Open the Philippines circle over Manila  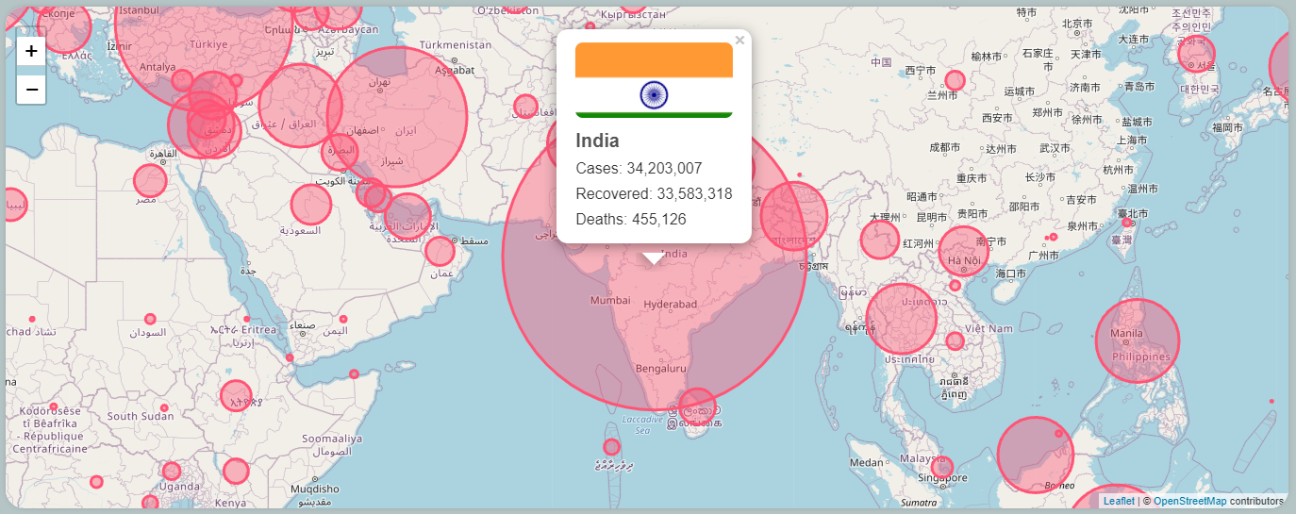point(1138,340)
